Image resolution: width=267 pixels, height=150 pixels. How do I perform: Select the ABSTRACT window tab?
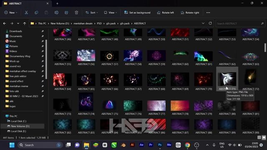26,3
